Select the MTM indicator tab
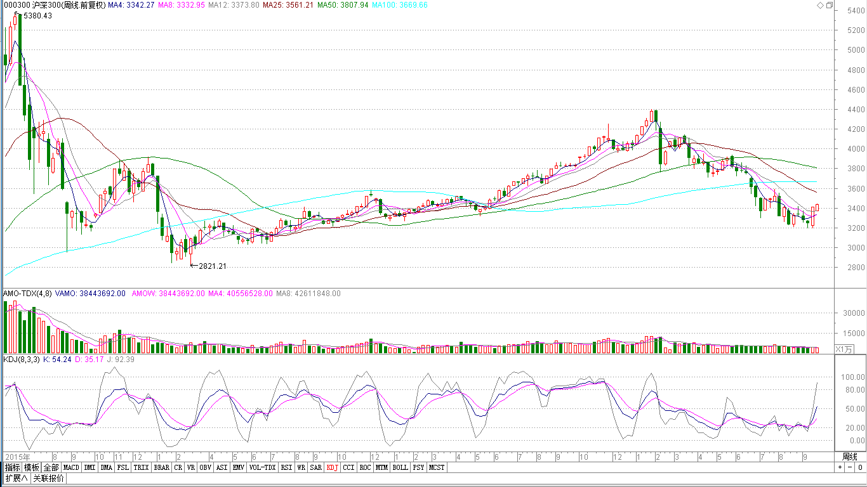Screen dimensions: 867x487 point(381,468)
